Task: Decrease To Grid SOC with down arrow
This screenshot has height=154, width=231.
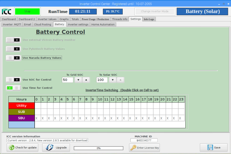Action: click(x=78, y=80)
